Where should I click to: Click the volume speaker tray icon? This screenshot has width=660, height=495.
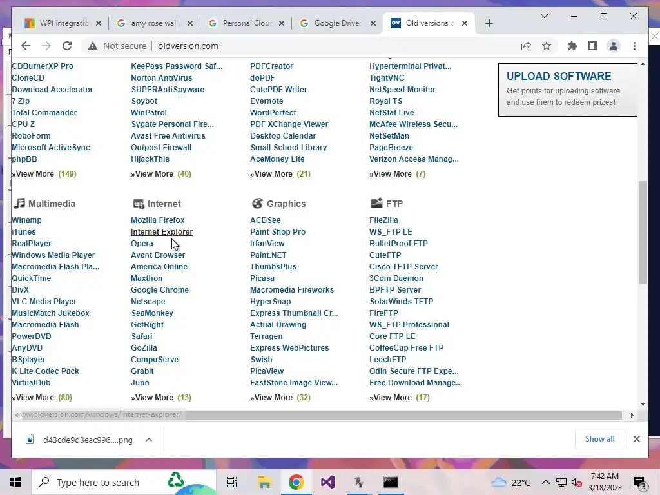pyautogui.click(x=576, y=482)
